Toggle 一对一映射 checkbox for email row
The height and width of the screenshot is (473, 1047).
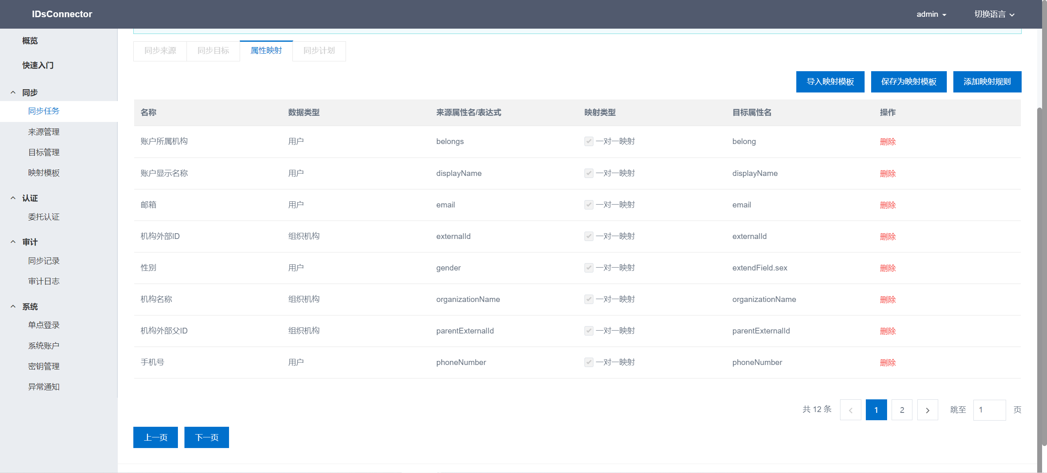[x=589, y=205]
